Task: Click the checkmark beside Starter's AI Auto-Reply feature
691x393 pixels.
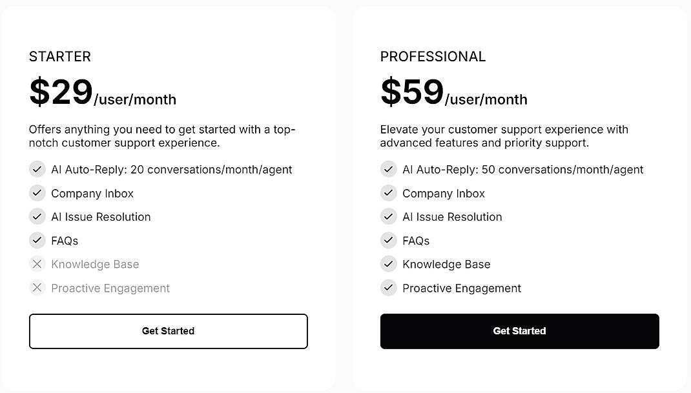Action: (37, 169)
